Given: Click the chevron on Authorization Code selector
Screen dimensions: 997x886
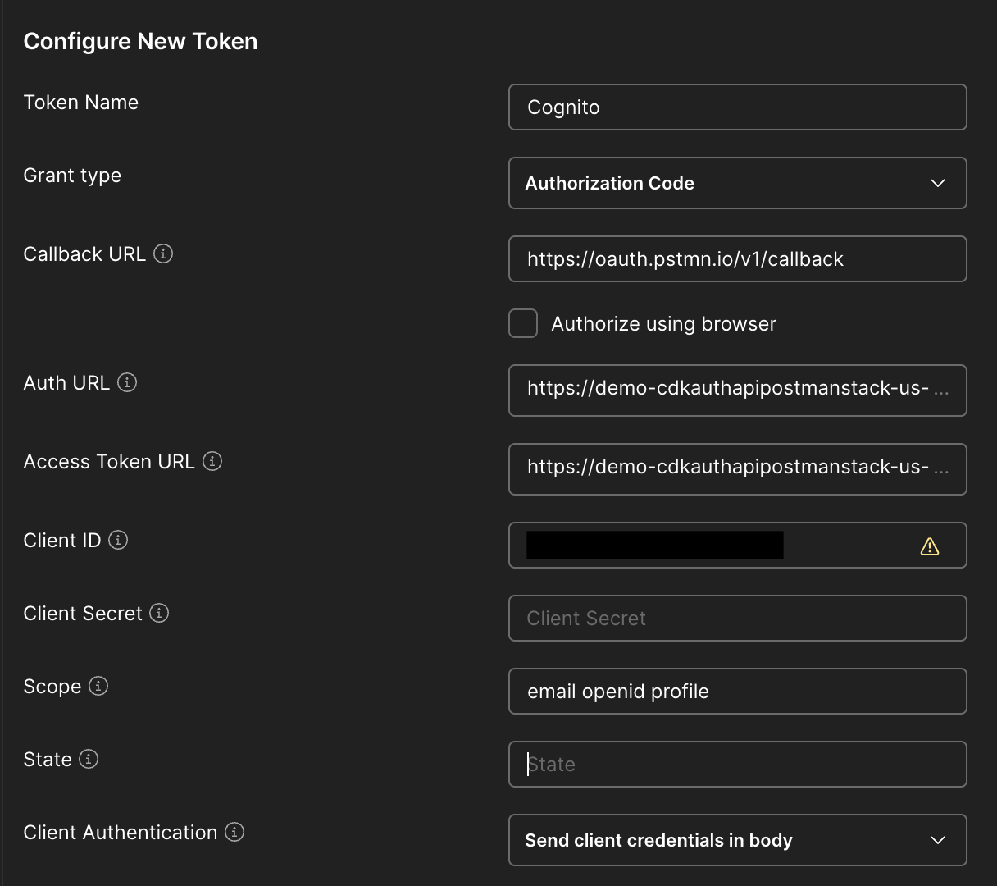Looking at the screenshot, I should [937, 183].
